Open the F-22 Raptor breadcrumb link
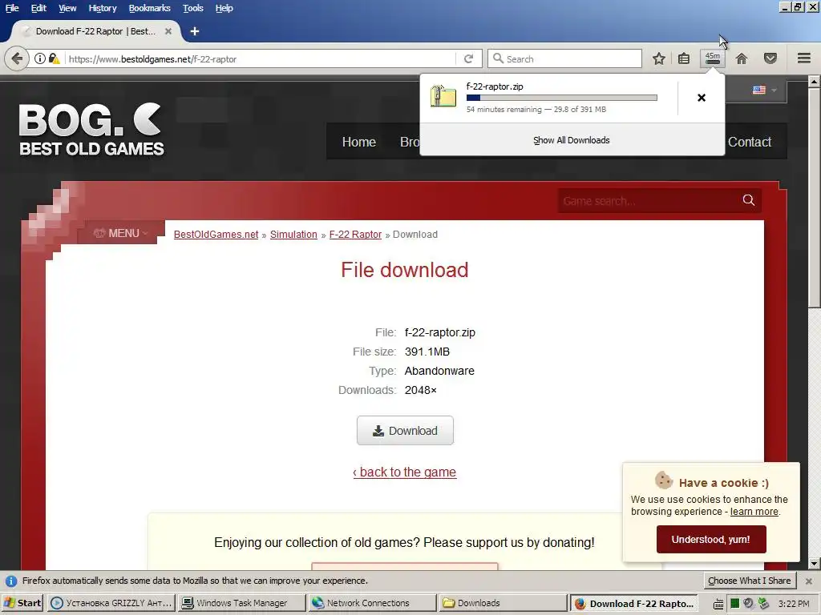821x615 pixels. 355,235
